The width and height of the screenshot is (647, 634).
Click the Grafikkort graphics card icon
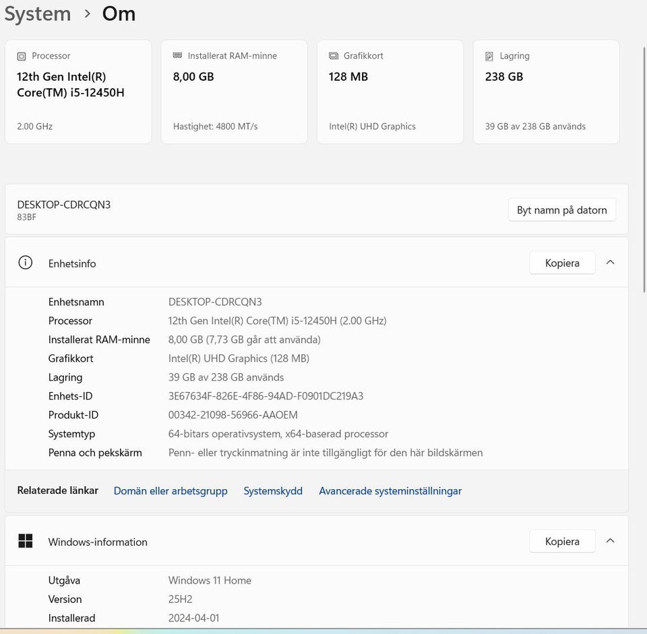pos(334,56)
